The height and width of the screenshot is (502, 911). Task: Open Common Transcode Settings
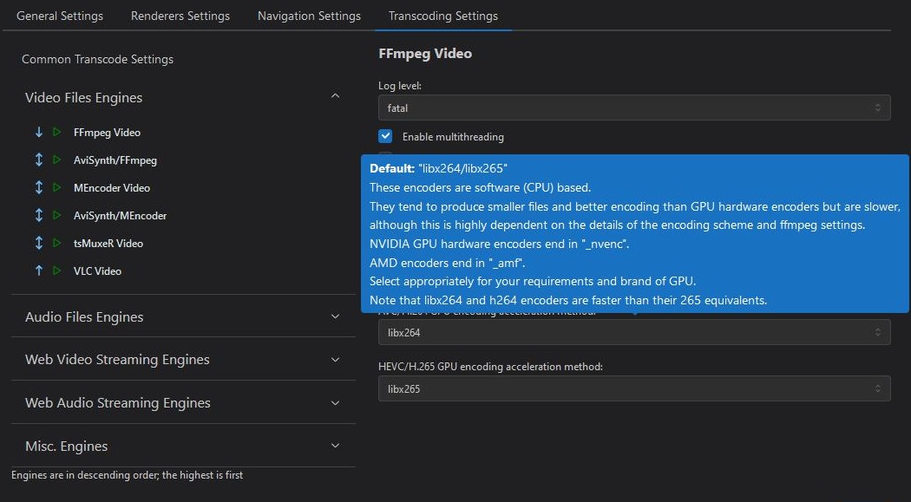coord(97,59)
